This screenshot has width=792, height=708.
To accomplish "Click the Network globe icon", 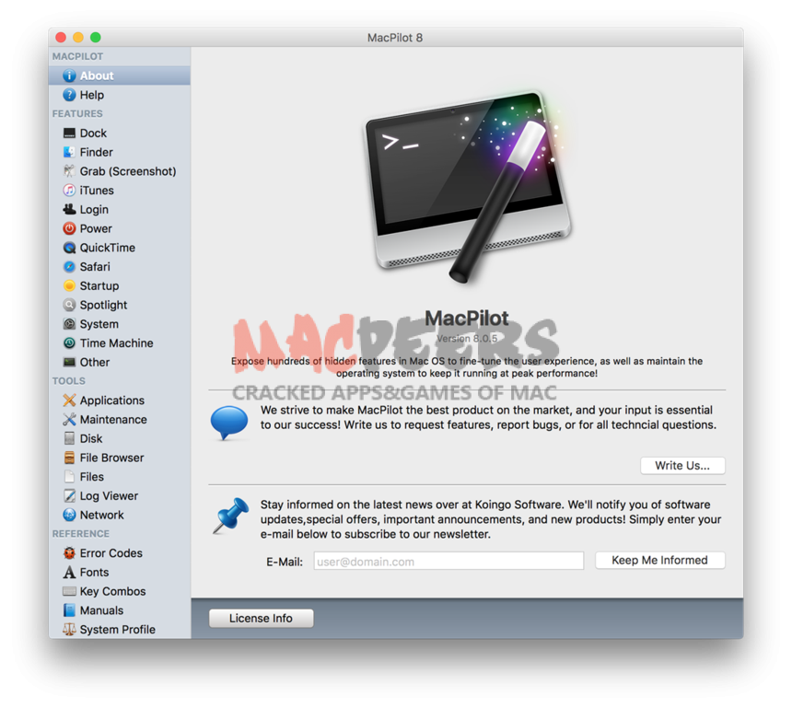I will [69, 515].
